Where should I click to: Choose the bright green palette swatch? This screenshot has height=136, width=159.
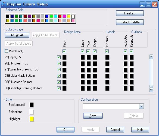[51, 16]
